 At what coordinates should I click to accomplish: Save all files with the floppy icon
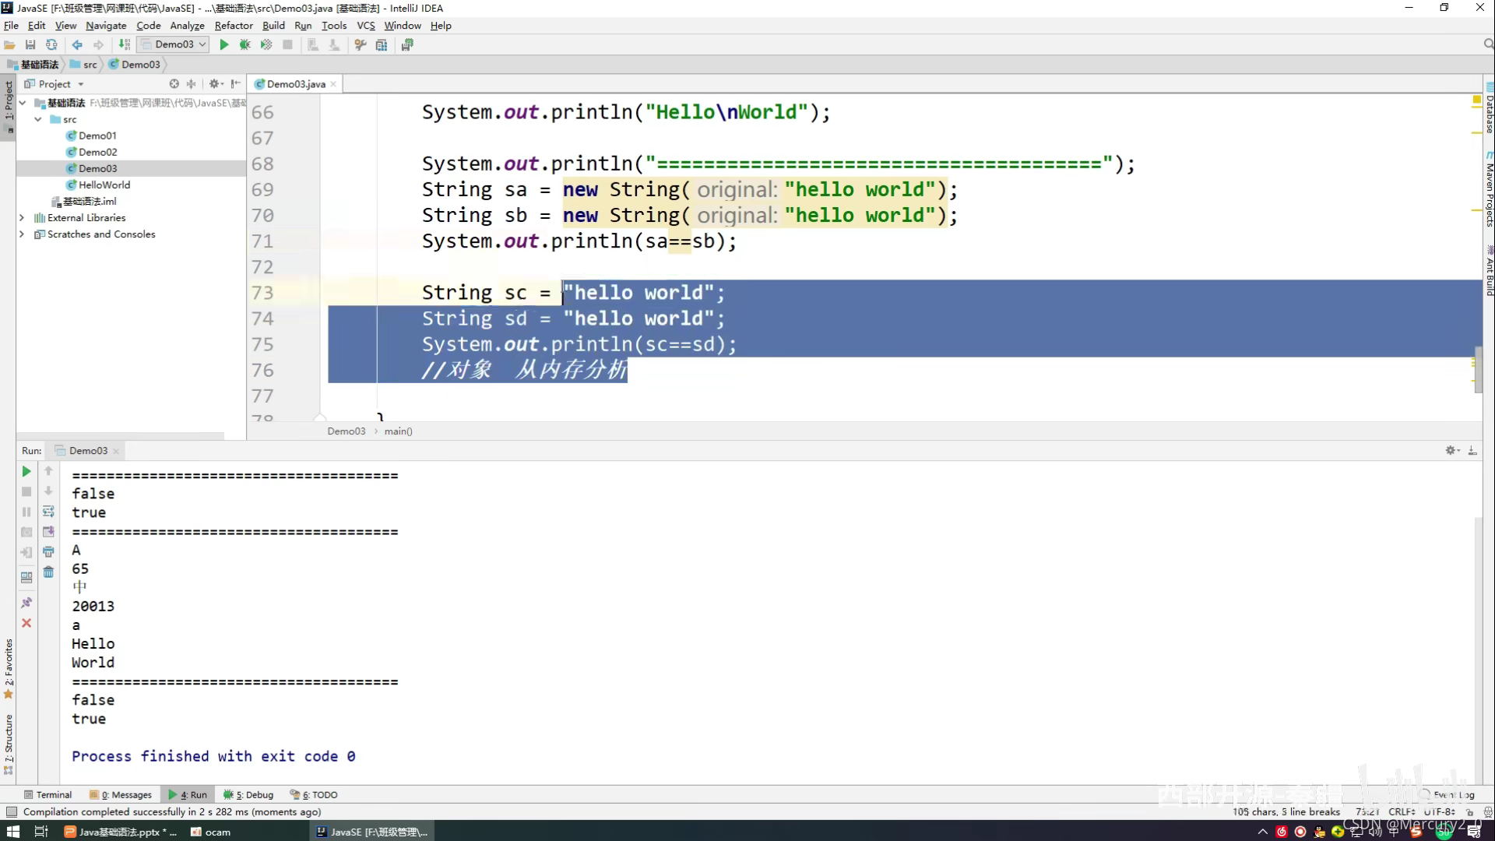pos(30,44)
